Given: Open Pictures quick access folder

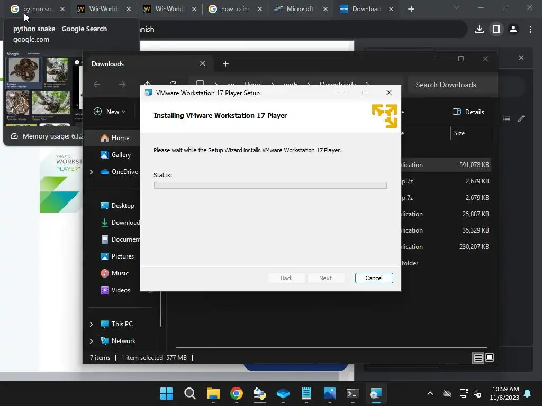Looking at the screenshot, I should (118, 256).
